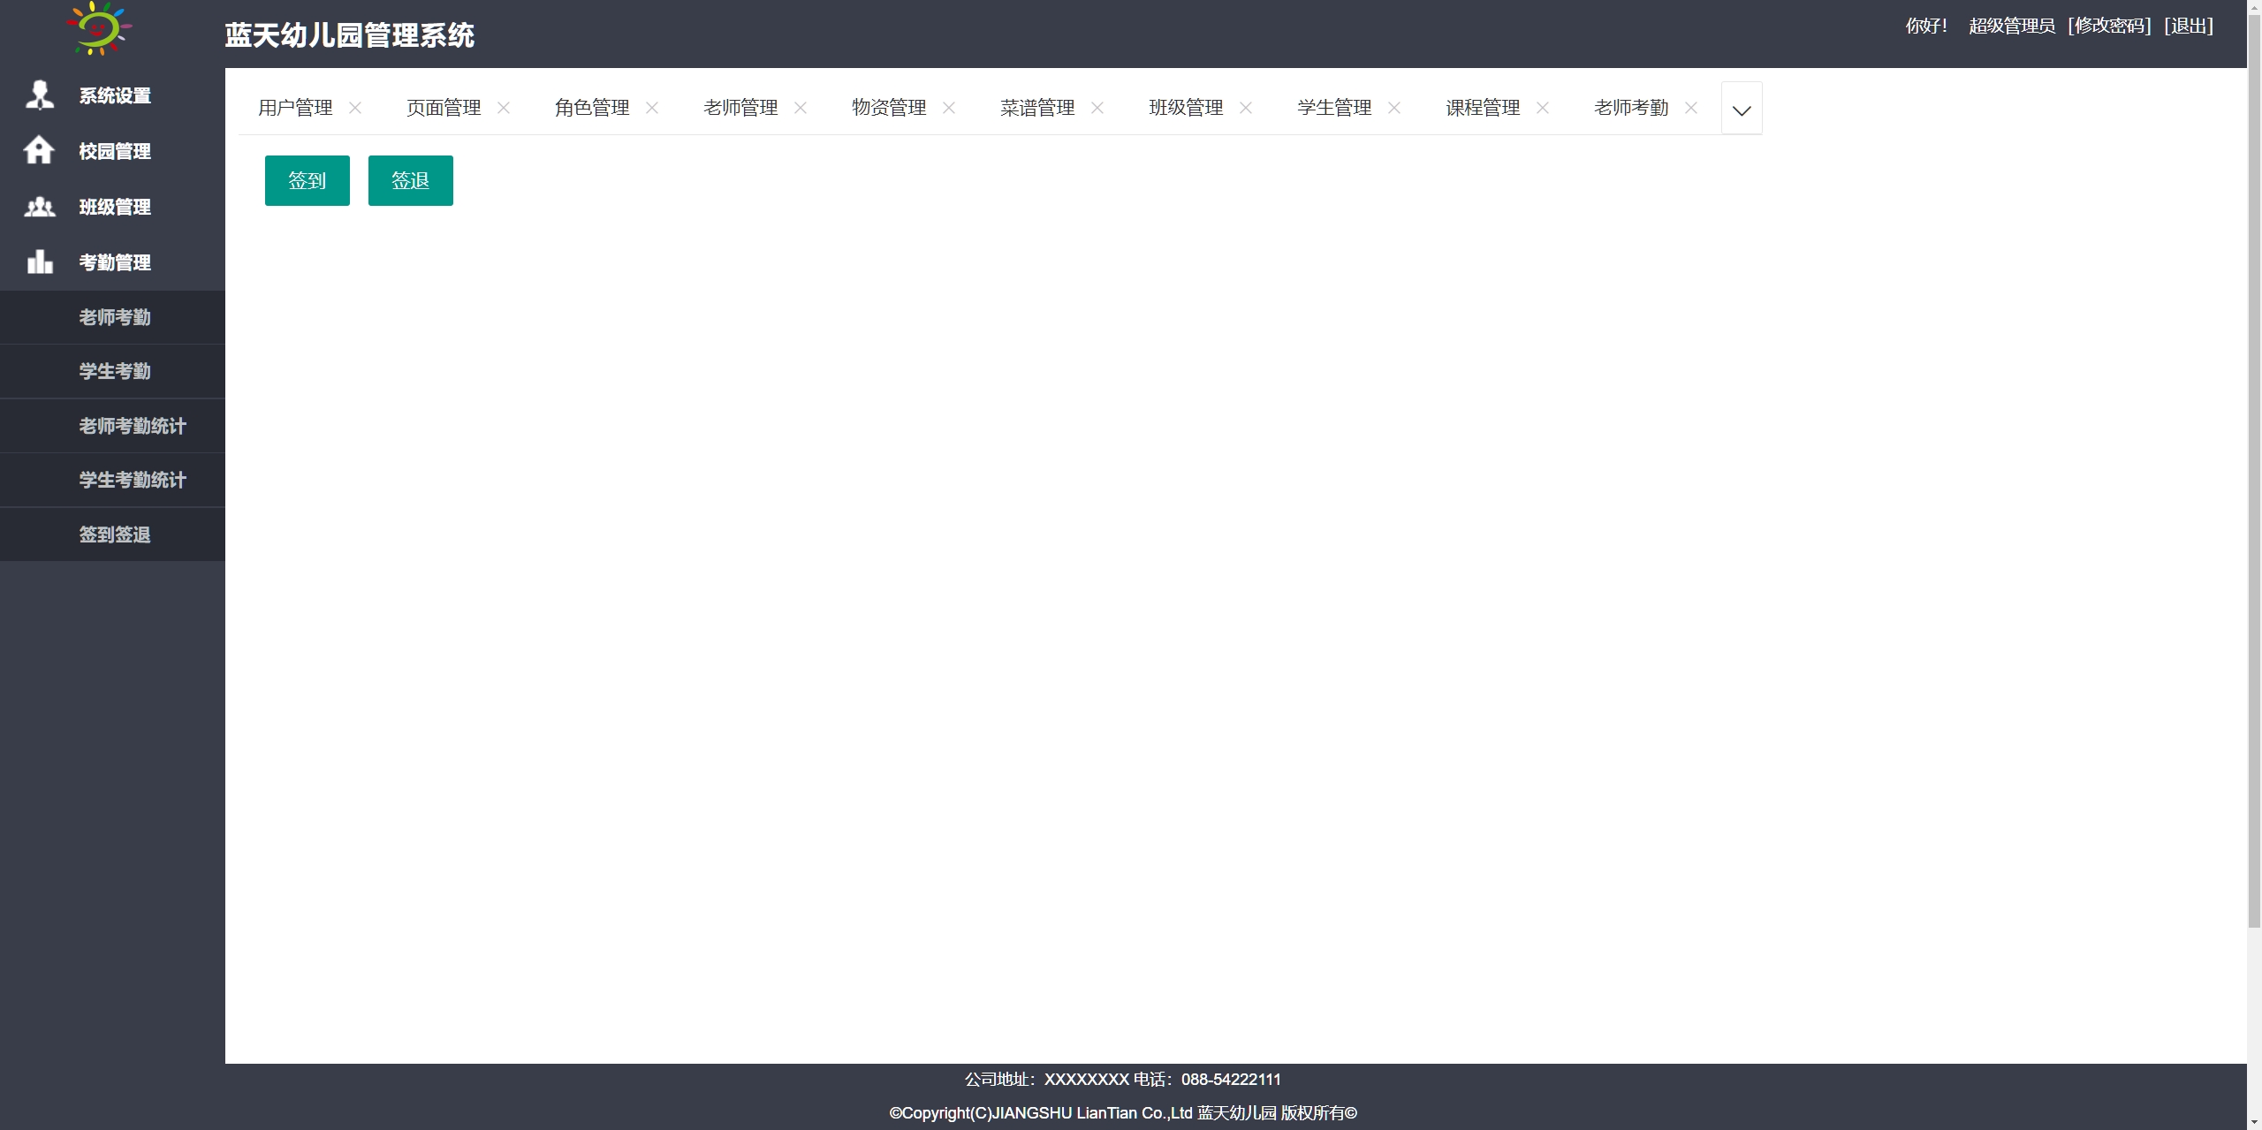Open the tab overflow dropdown chevron

tap(1742, 109)
